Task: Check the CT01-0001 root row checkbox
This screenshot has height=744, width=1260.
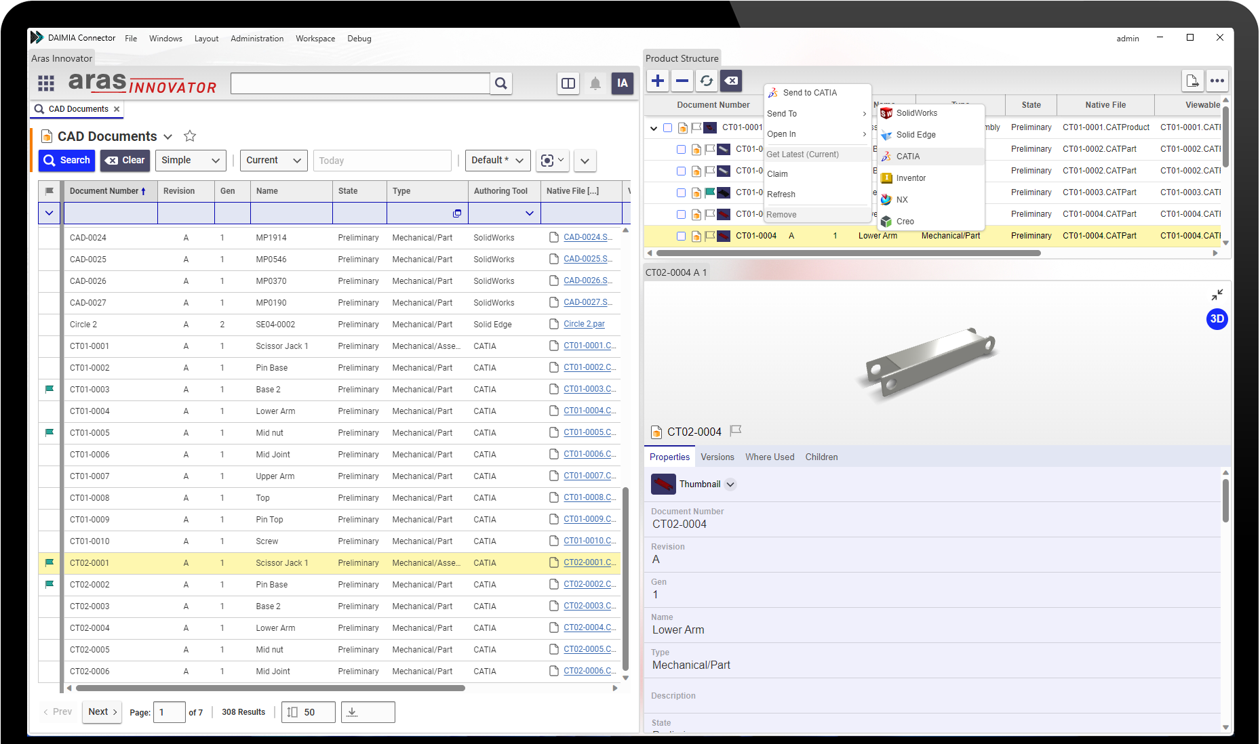Action: pyautogui.click(x=668, y=127)
